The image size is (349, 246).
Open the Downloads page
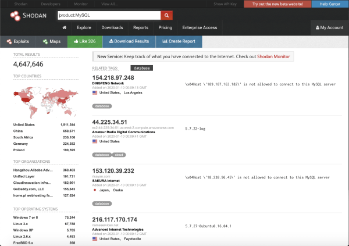112,27
